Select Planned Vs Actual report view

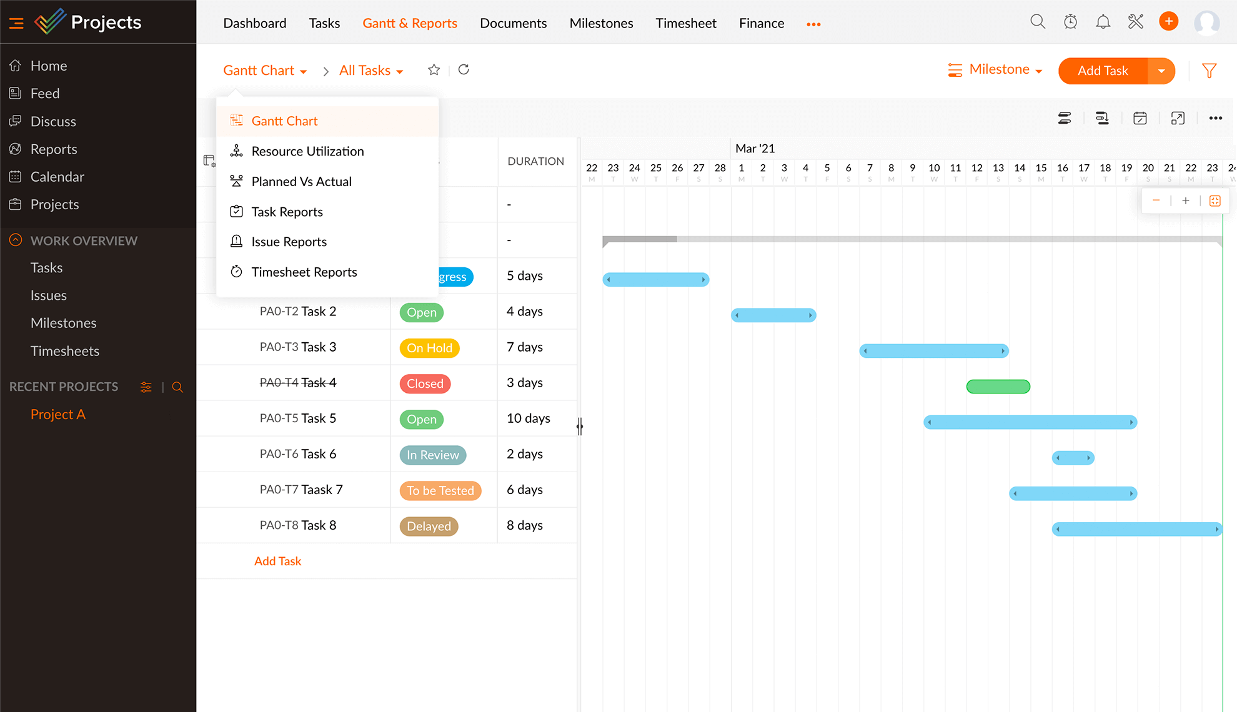click(x=302, y=181)
